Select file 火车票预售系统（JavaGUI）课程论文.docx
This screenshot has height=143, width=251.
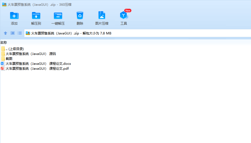point(38,64)
